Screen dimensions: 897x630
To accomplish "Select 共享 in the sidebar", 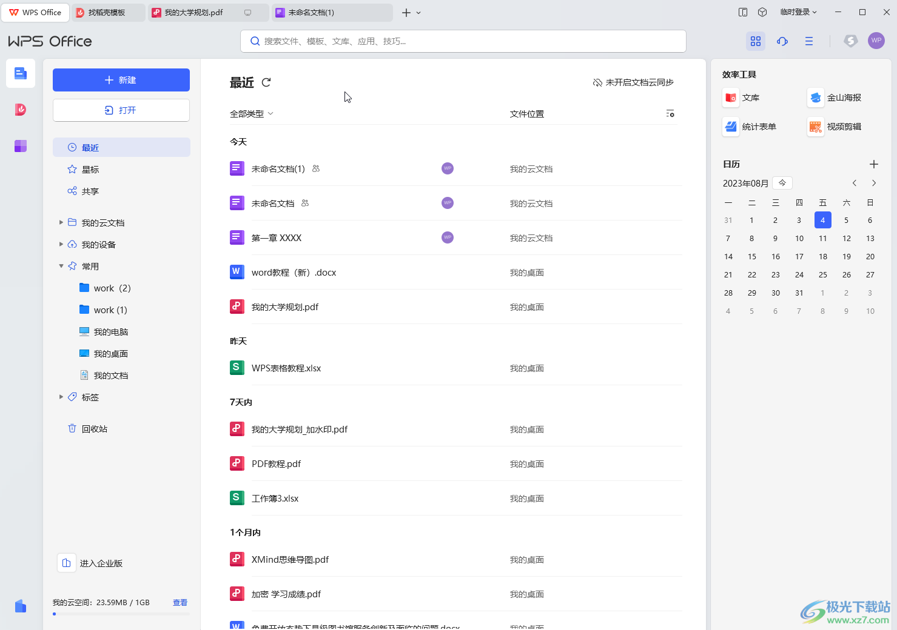I will pos(121,191).
